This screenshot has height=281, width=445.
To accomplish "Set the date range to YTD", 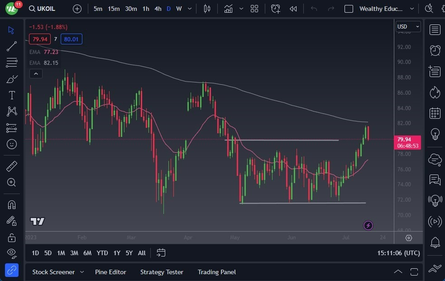I will click(x=102, y=253).
